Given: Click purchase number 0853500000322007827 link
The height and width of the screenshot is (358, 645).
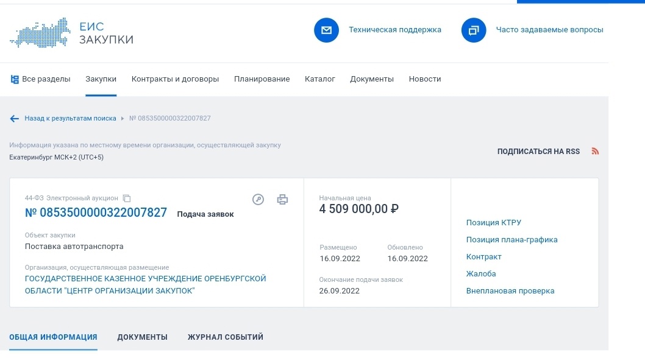Looking at the screenshot, I should pos(96,213).
